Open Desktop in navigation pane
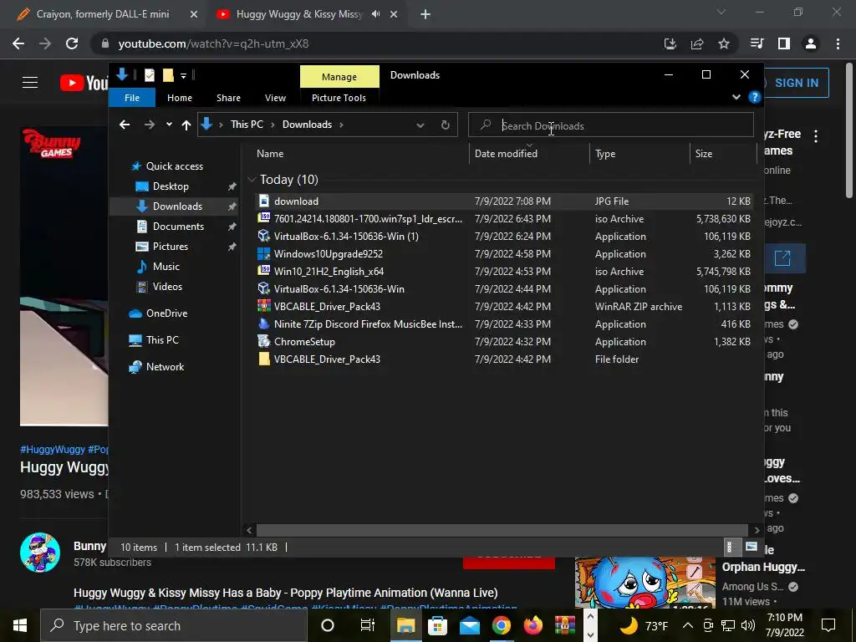The width and height of the screenshot is (856, 642). click(171, 186)
